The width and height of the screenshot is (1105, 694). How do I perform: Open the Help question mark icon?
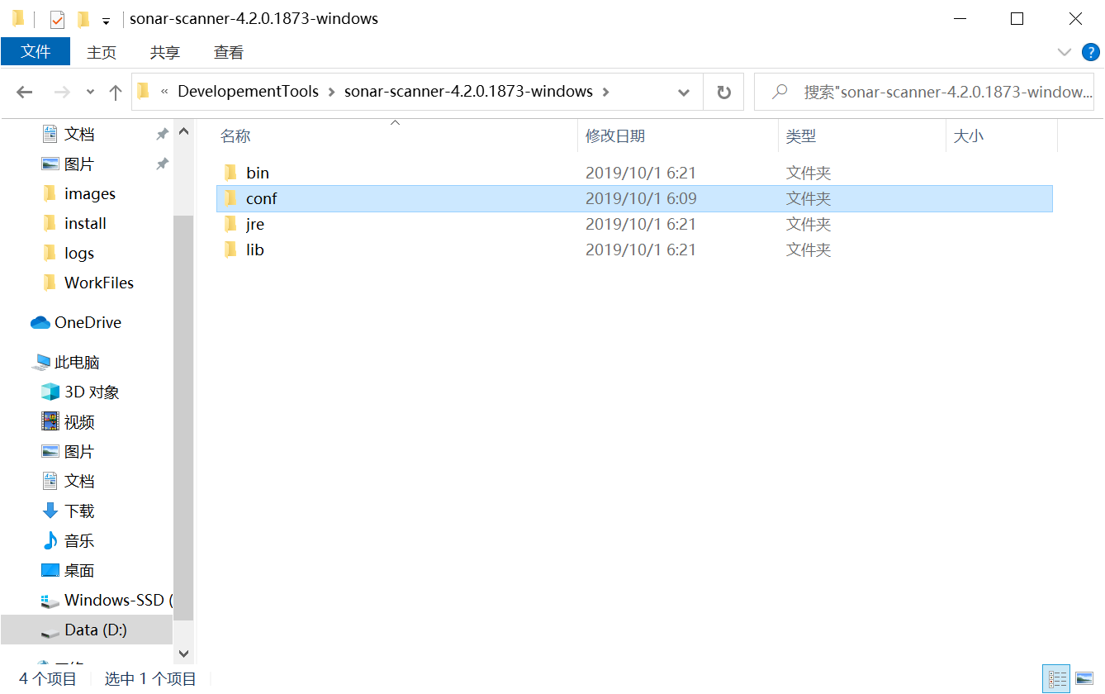click(1091, 52)
